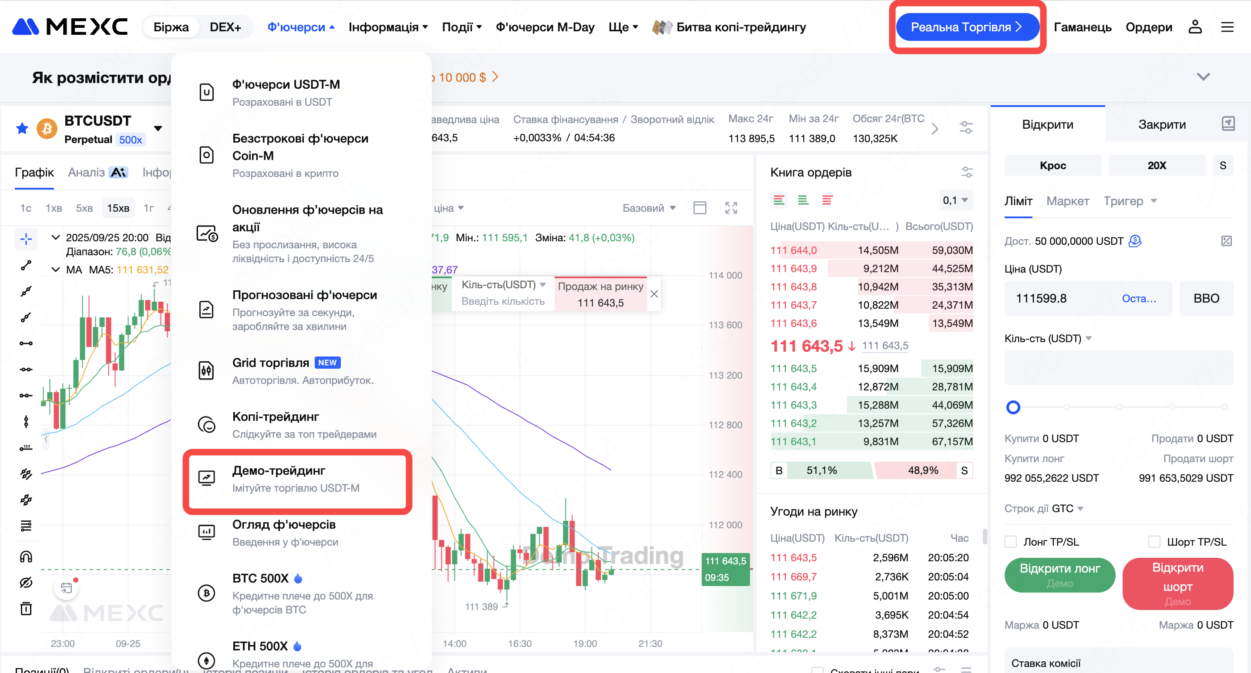Click the Реальна Торгівля button
This screenshot has width=1251, height=673.
click(967, 27)
